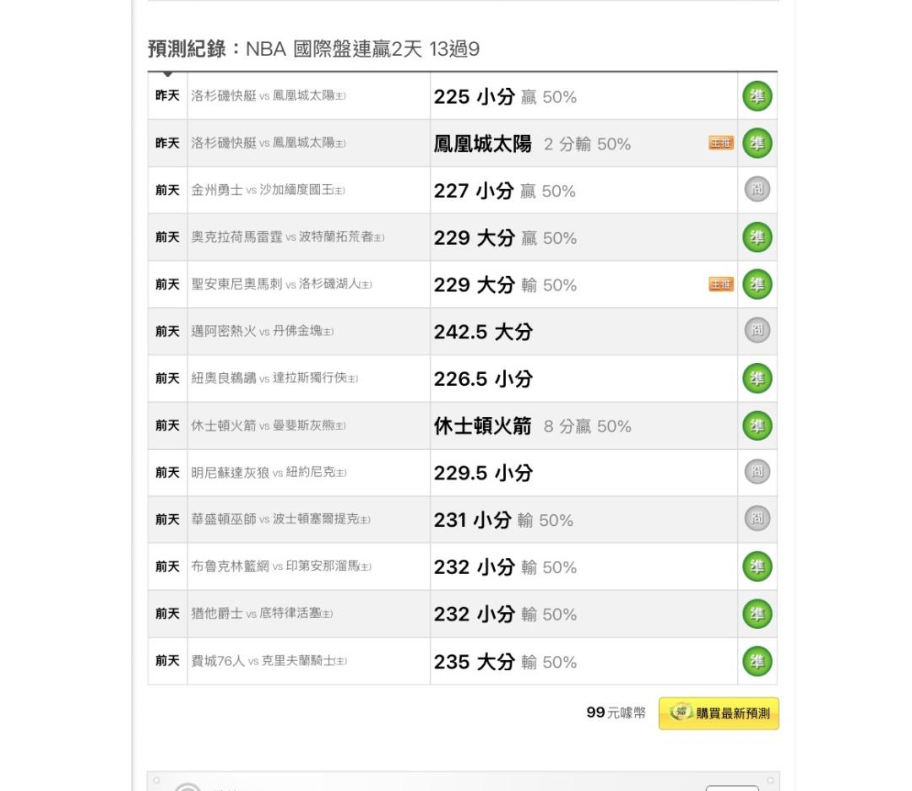Click the 猶他爵士 vs 底特律活塞 matchup
The image size is (912, 791).
pos(262,615)
